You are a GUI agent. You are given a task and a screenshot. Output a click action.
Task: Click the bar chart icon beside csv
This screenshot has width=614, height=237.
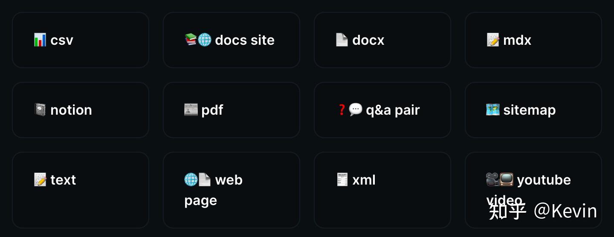pos(40,40)
